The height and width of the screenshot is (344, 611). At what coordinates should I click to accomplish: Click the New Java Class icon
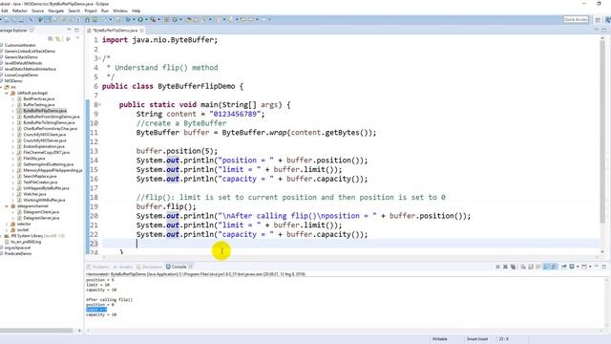point(175,19)
